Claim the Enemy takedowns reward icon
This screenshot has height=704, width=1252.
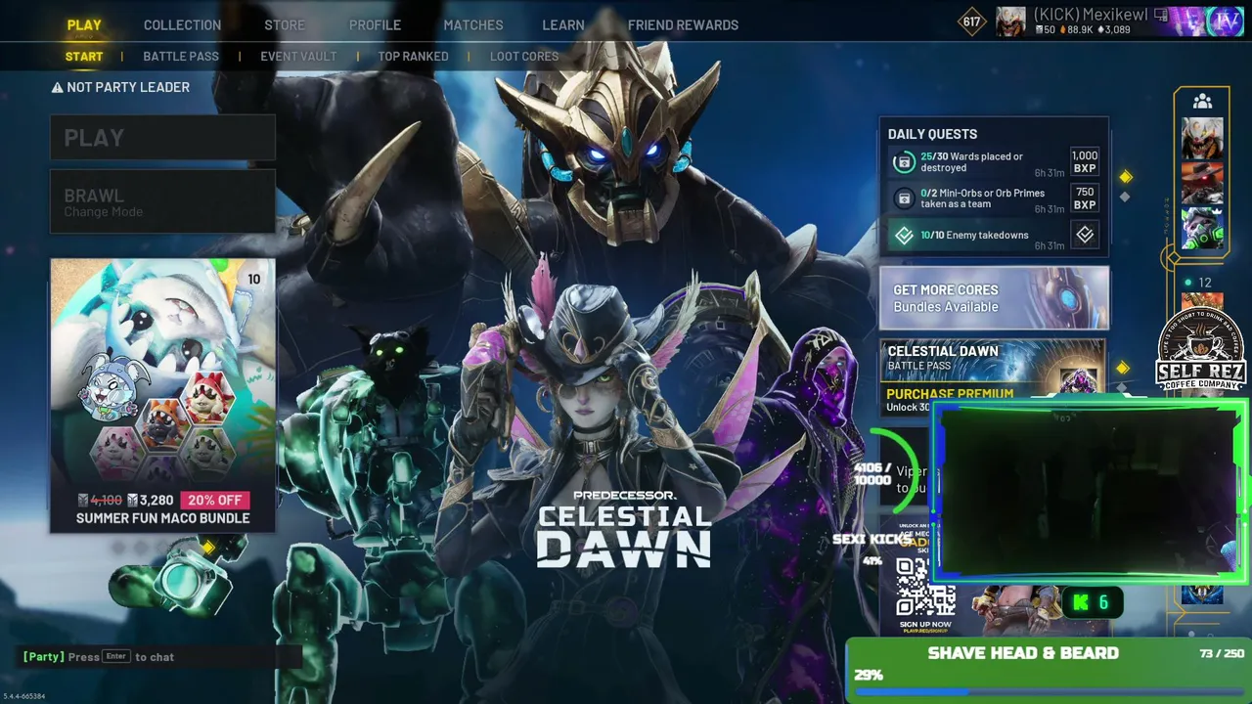click(x=1085, y=235)
